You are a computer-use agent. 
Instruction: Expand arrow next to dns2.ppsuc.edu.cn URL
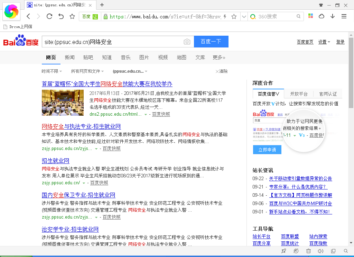pyautogui.click(x=146, y=115)
